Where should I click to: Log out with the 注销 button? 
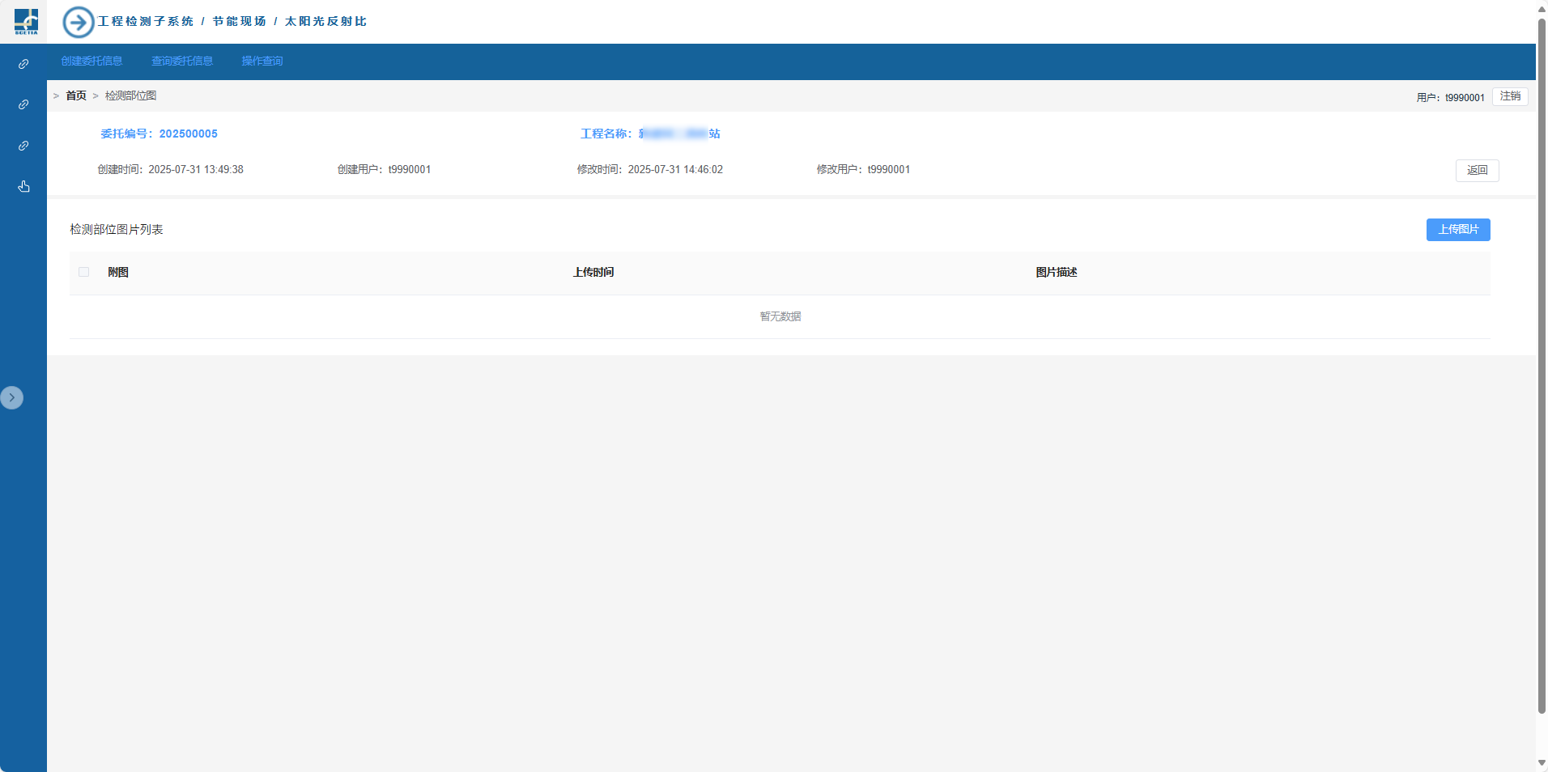click(1510, 96)
